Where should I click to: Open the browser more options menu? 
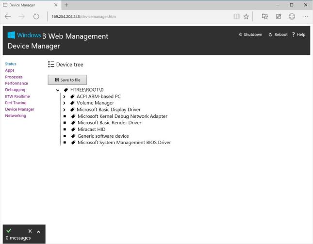point(305,16)
